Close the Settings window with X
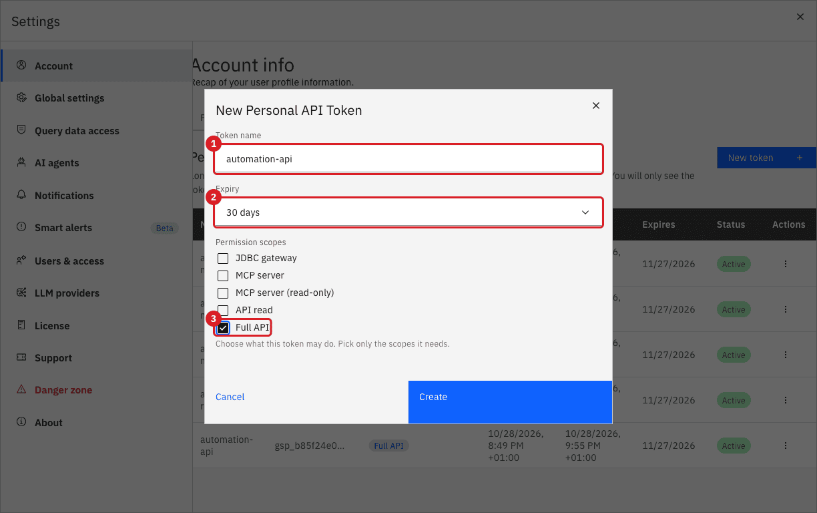This screenshot has height=513, width=817. pyautogui.click(x=800, y=17)
